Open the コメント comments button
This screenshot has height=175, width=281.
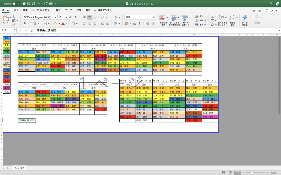pos(271,11)
